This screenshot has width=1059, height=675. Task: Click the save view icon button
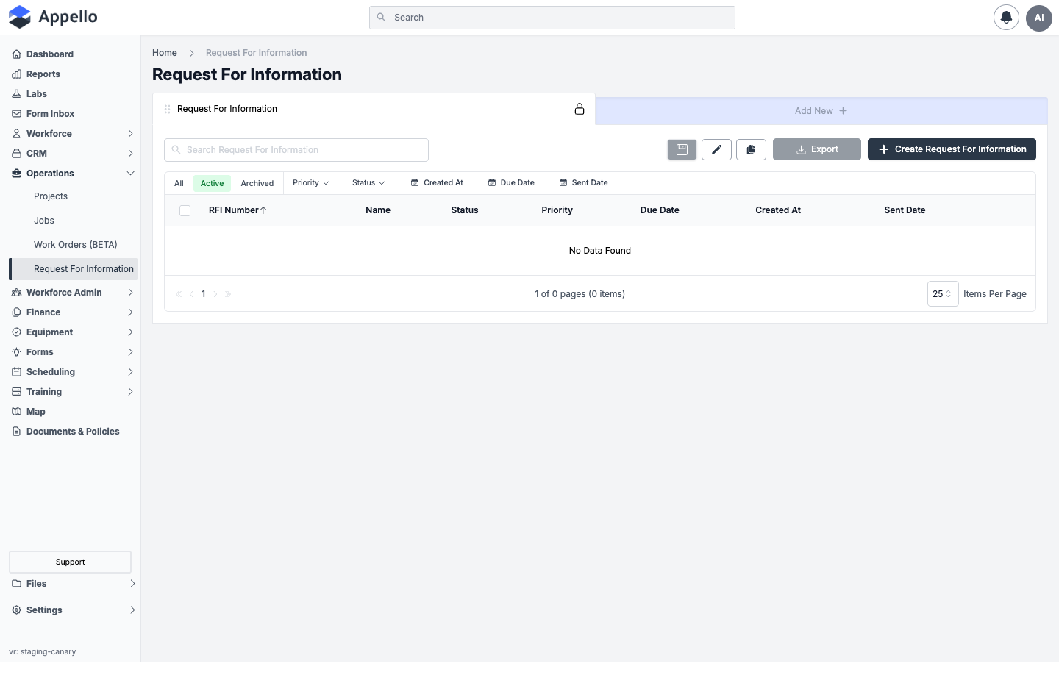coord(682,149)
